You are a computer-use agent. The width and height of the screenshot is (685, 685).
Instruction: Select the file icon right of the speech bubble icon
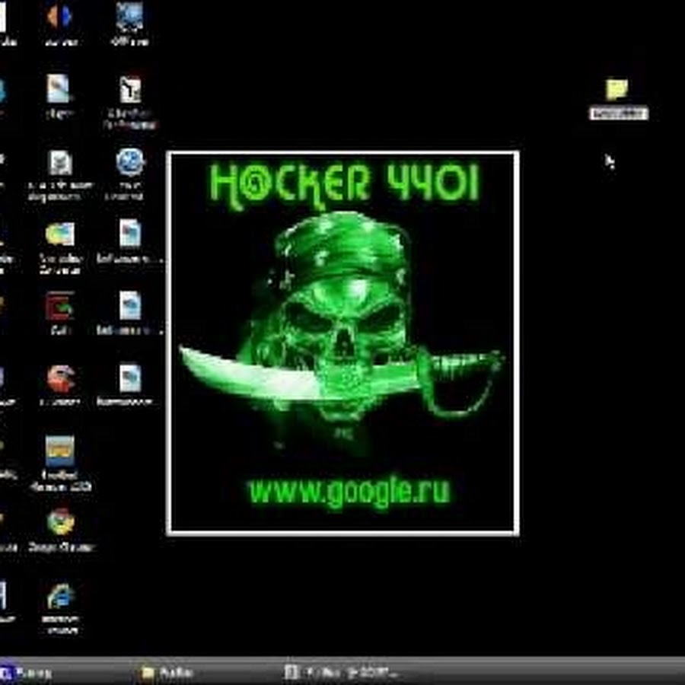tap(130, 234)
